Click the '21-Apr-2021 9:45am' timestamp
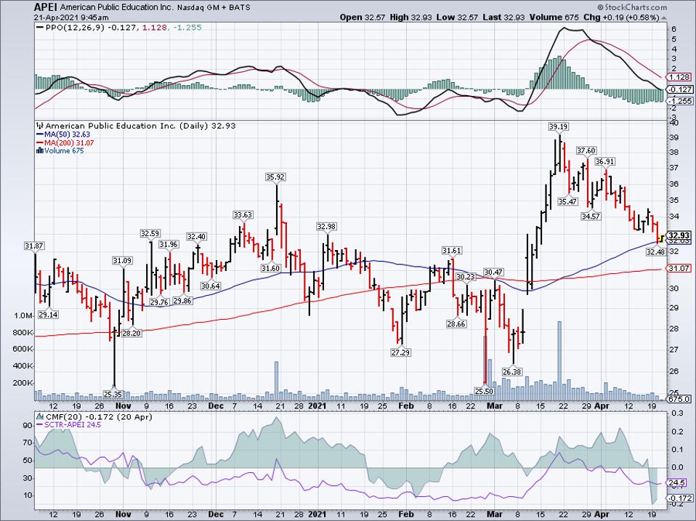 [x=71, y=17]
